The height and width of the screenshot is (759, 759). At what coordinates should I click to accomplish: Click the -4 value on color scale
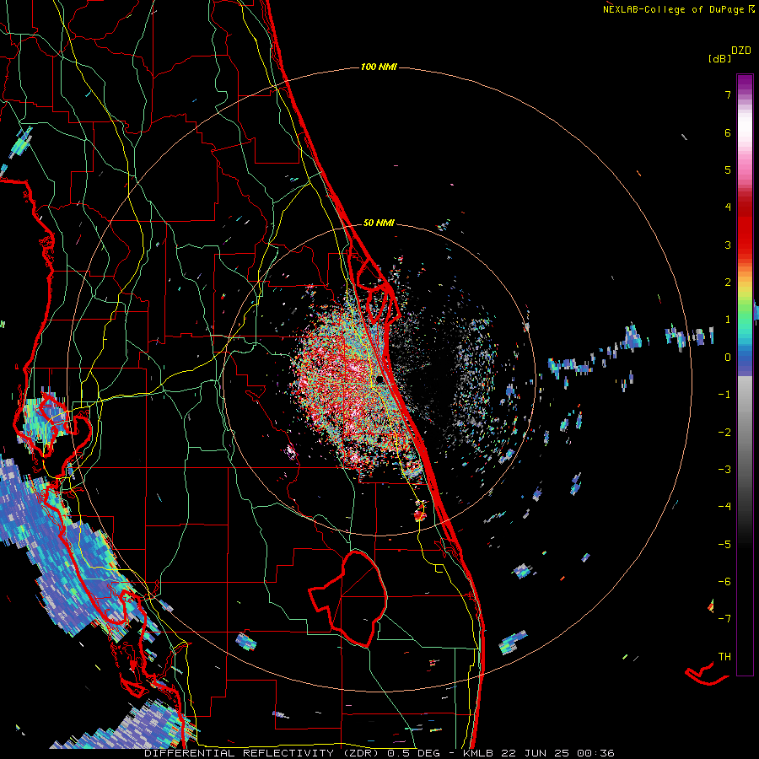tap(724, 507)
